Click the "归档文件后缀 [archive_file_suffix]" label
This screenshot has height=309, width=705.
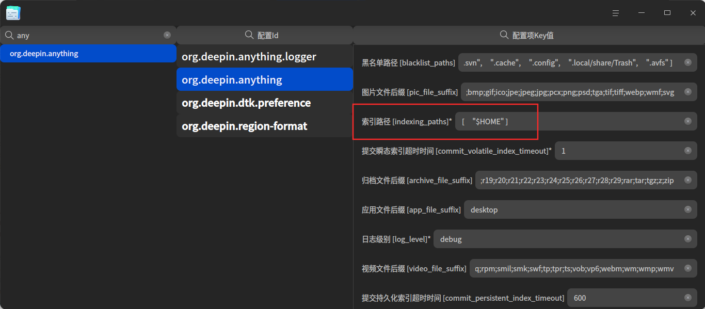(417, 181)
